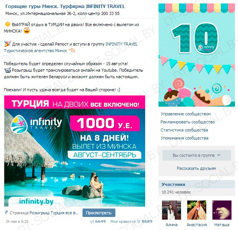Click the video camera emoji

(7, 70)
